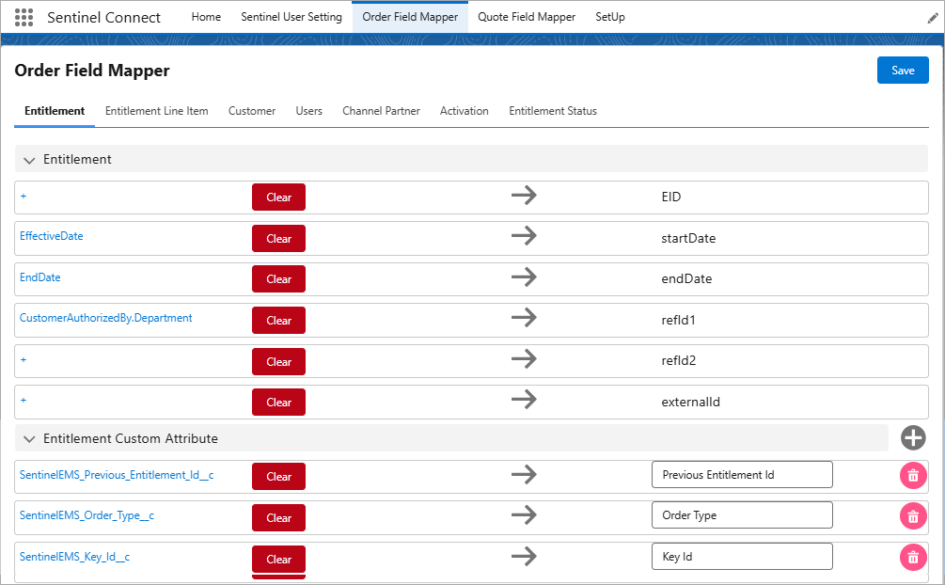This screenshot has width=945, height=585.
Task: Click the arrow icon in the refId1 row
Action: pyautogui.click(x=524, y=320)
